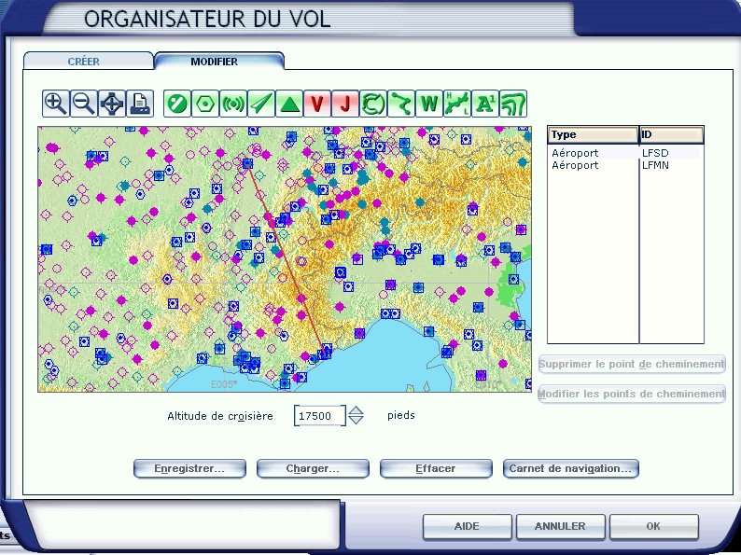Click Modifier les points de cheminement

click(x=632, y=394)
